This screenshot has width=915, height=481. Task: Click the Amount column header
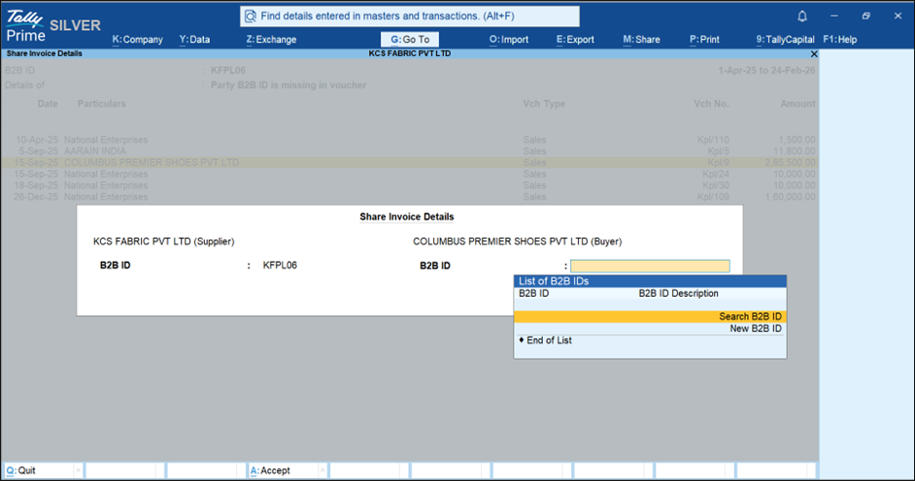pos(797,104)
